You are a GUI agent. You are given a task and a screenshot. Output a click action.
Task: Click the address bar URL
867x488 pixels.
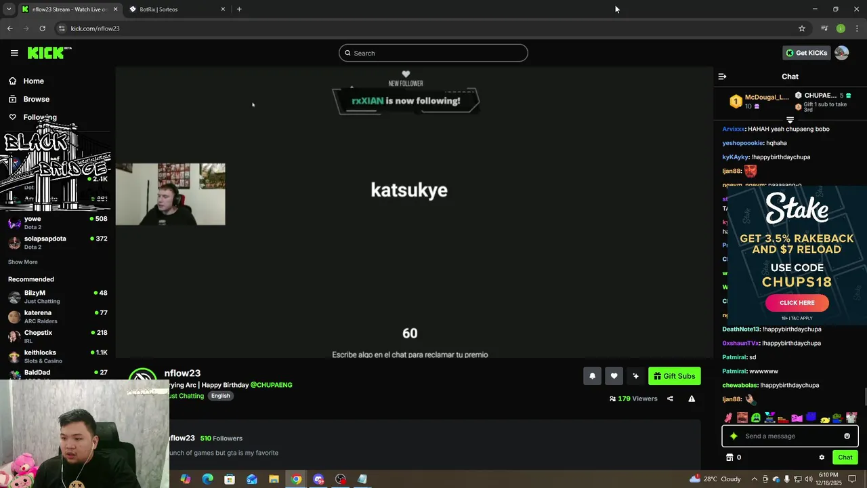[x=95, y=28]
